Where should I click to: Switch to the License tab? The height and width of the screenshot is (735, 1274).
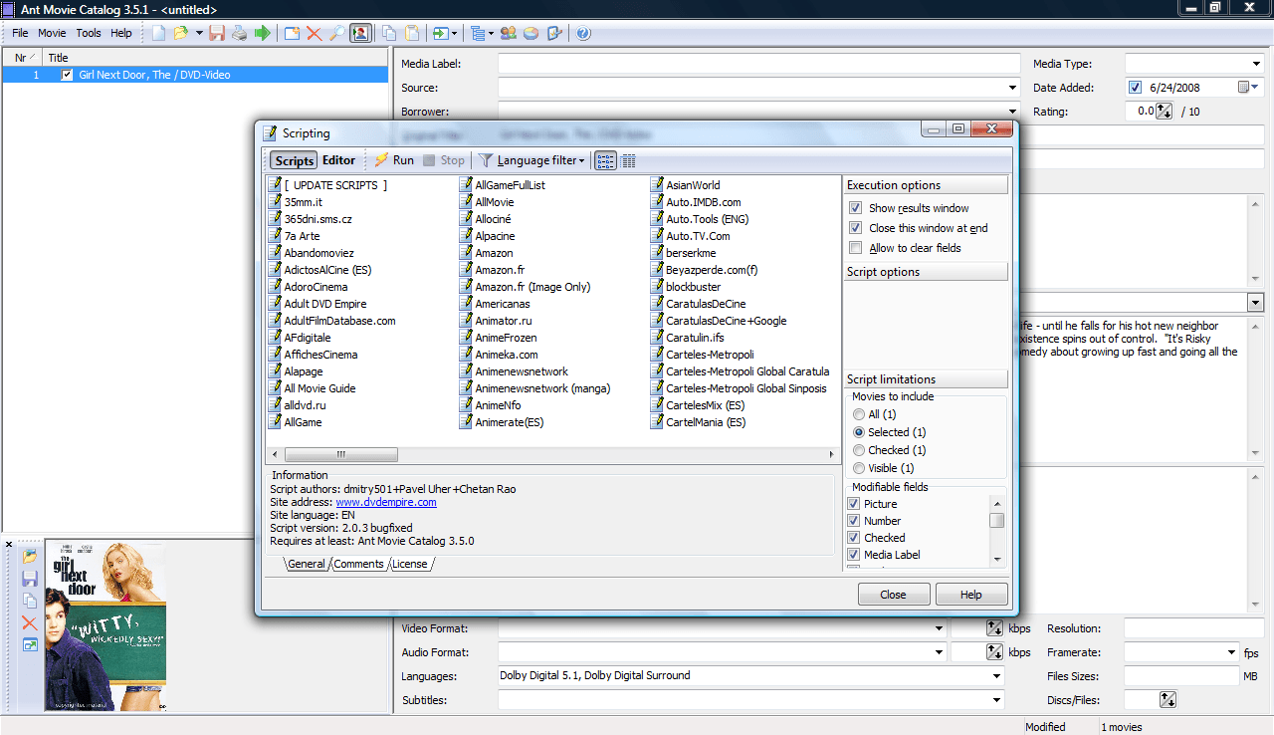(409, 564)
